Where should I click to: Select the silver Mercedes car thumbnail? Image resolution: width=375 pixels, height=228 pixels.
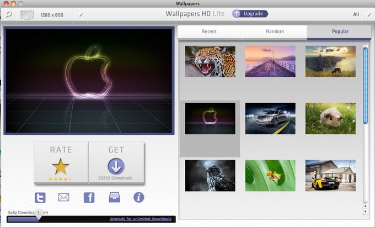coord(270,119)
